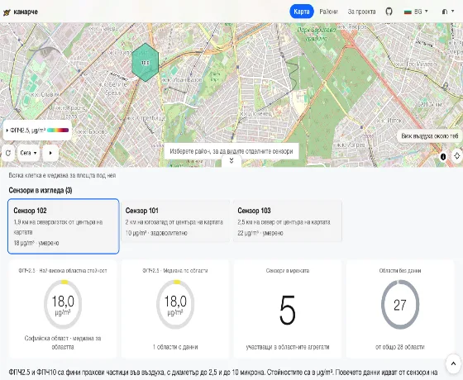Open the За проекта page
Image resolution: width=463 pixels, height=380 pixels.
coord(361,12)
